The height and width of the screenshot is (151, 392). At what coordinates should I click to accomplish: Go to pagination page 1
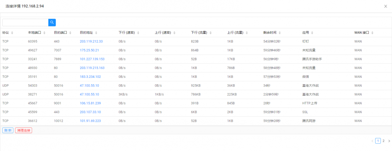click(x=378, y=141)
